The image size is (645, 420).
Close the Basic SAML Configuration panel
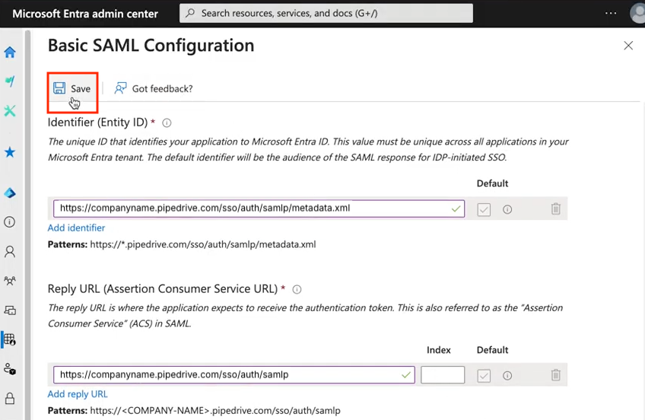(628, 46)
